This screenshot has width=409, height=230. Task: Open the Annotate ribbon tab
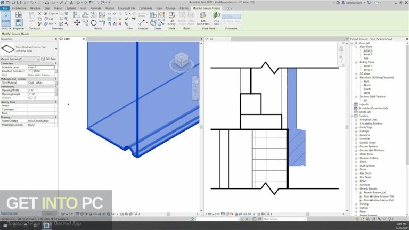[x=96, y=9]
